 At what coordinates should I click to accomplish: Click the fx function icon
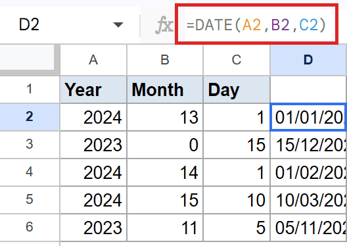(x=164, y=25)
